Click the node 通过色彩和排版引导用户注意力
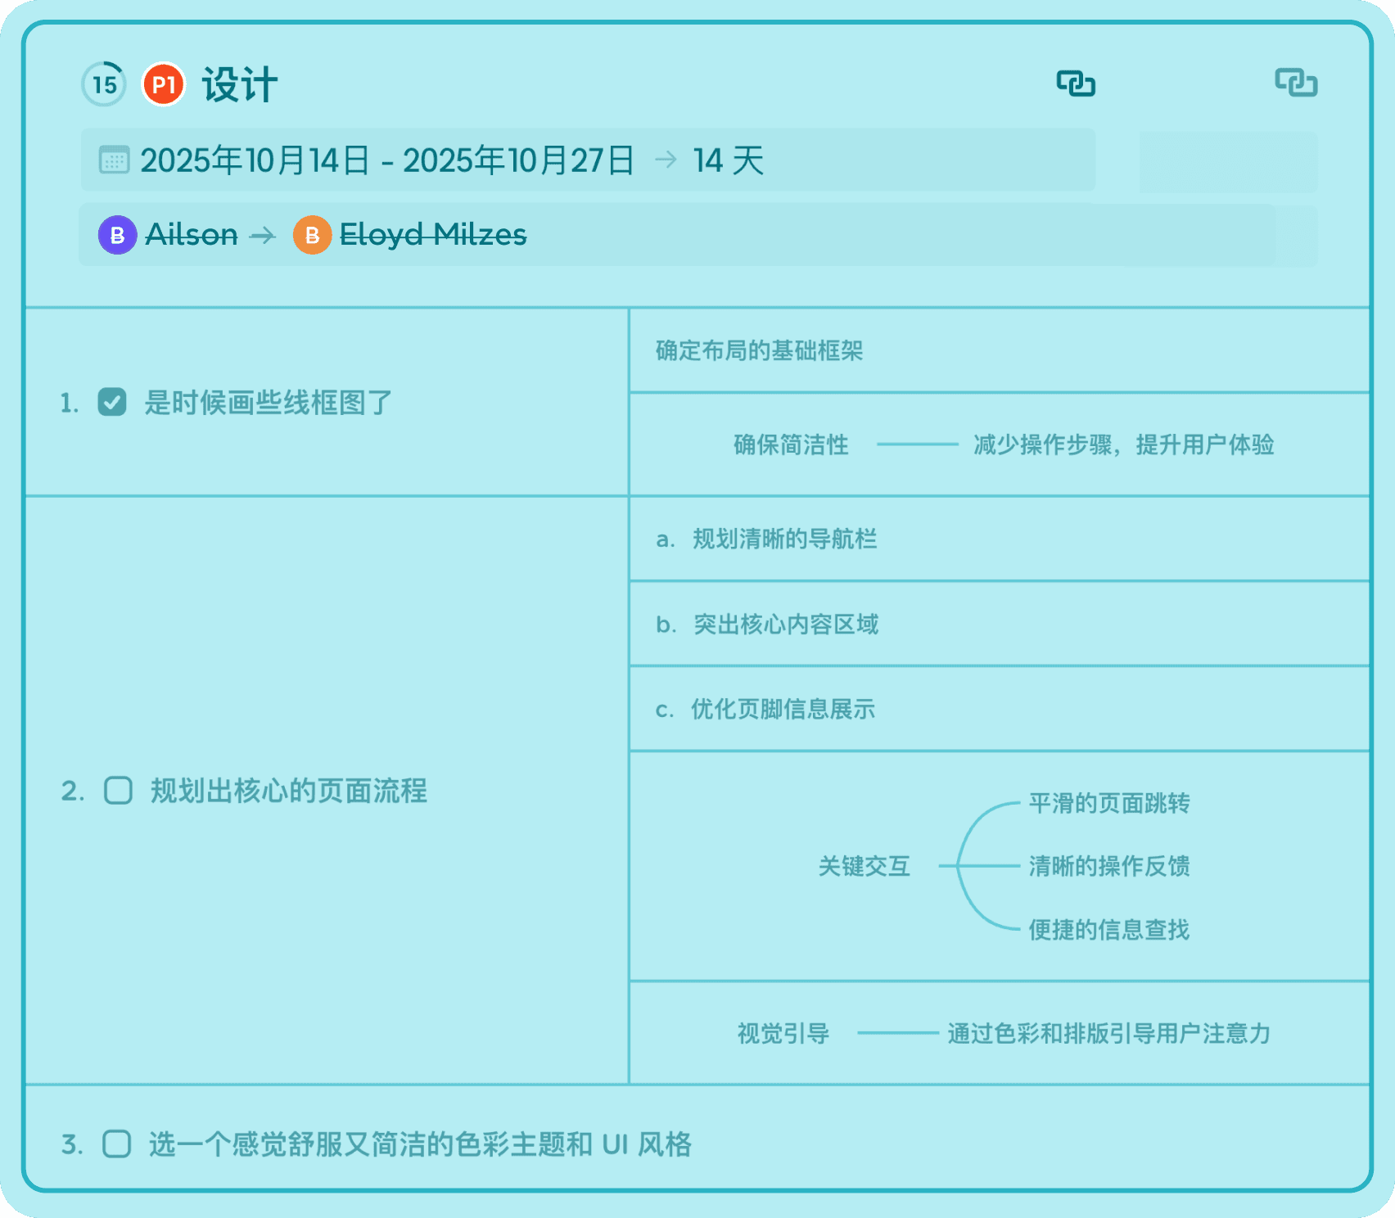This screenshot has width=1395, height=1218. click(1109, 1033)
